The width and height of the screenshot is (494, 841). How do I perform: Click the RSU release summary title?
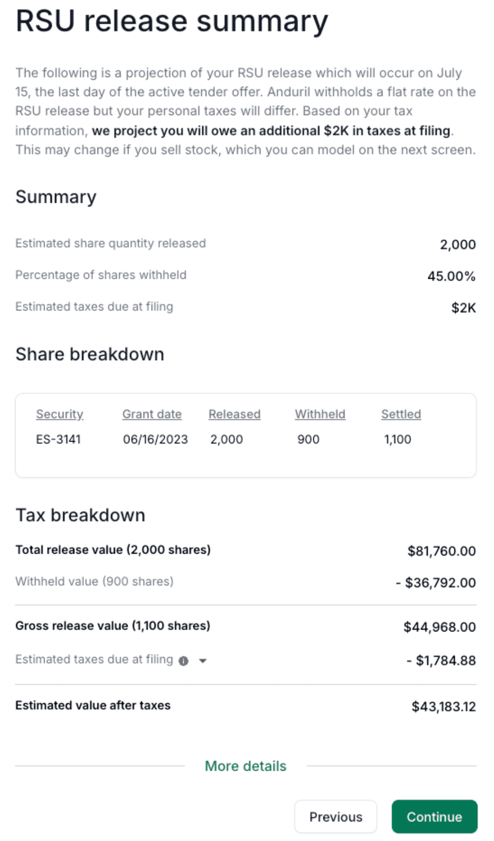pos(172,21)
